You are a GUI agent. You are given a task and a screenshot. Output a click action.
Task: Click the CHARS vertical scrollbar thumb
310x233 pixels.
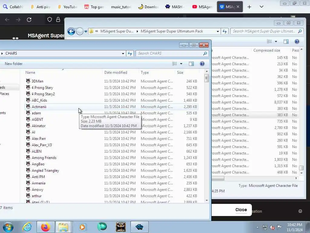[206, 78]
